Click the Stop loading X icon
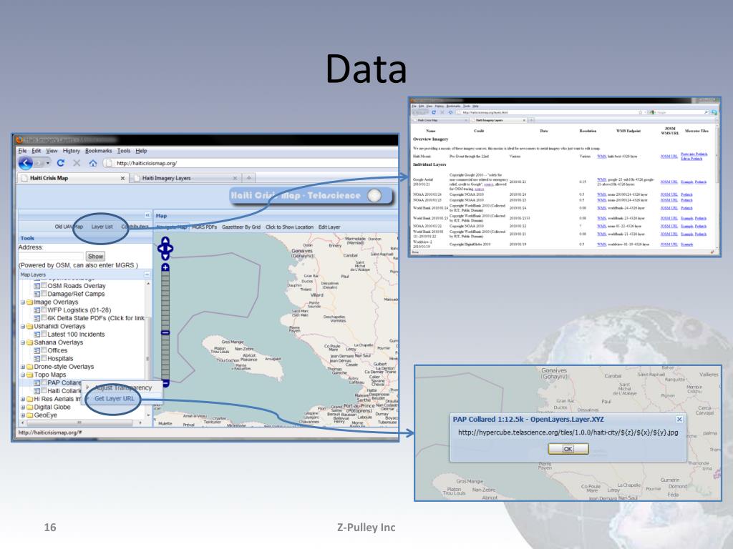 tap(77, 163)
